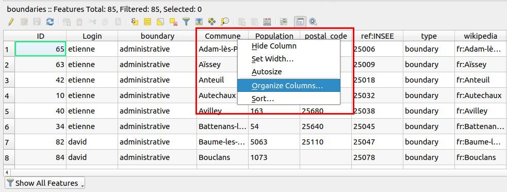Click the filter funnel icon in toolbar
The width and height of the screenshot is (507, 192).
pos(186,22)
